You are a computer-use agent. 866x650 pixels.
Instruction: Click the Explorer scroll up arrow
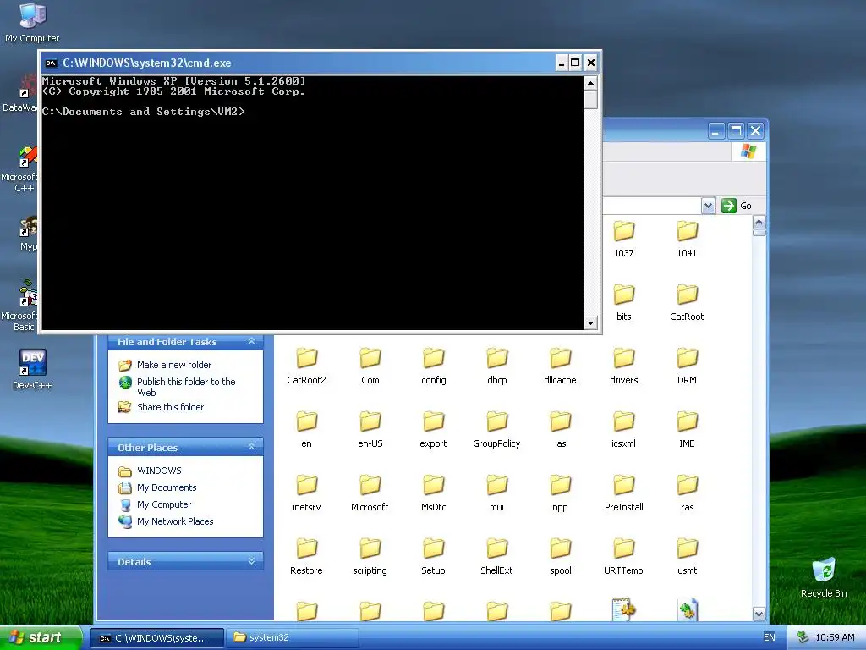[x=759, y=223]
